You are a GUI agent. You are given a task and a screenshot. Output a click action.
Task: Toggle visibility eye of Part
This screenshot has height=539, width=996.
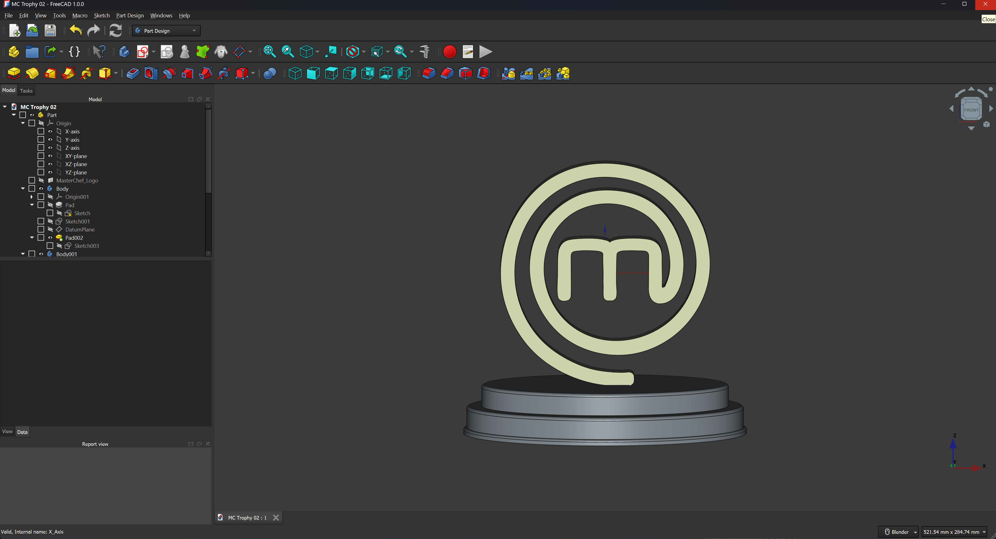(x=32, y=115)
